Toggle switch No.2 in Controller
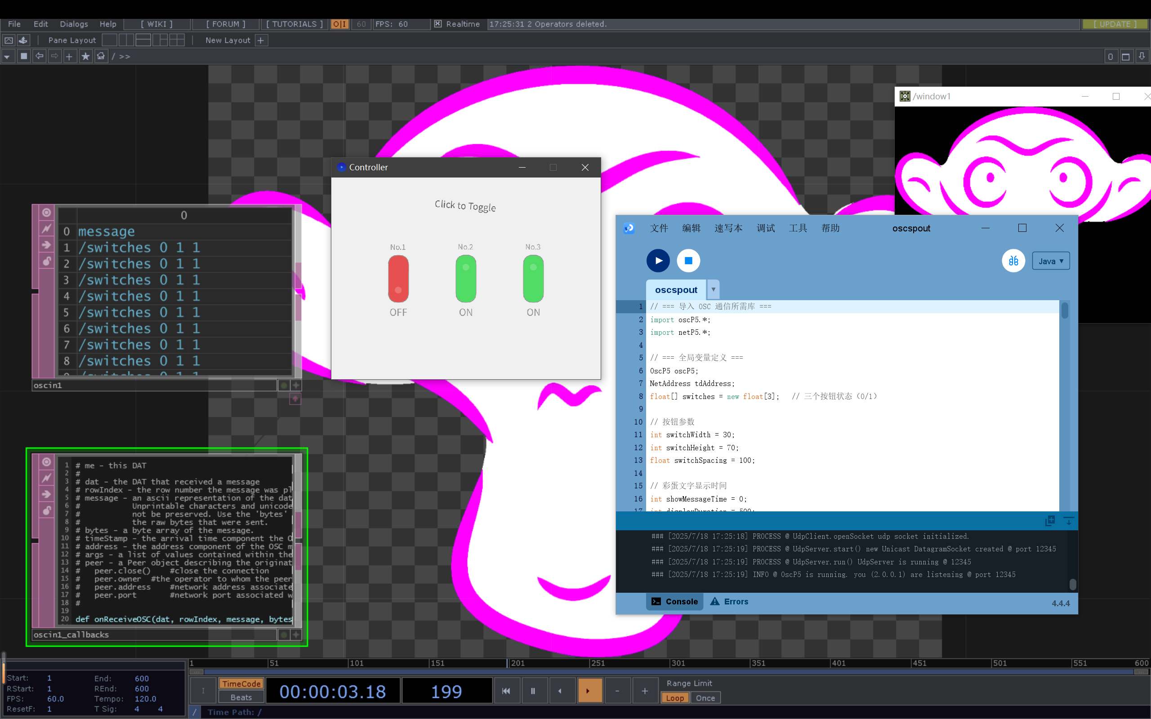 466,279
